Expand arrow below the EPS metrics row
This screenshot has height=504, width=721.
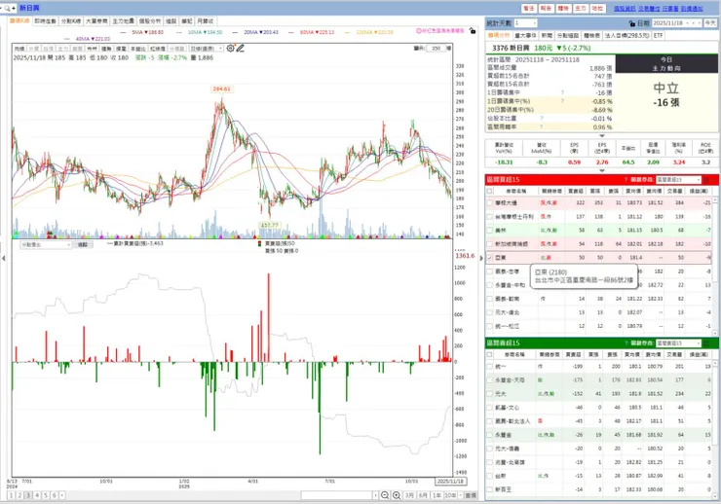point(602,170)
